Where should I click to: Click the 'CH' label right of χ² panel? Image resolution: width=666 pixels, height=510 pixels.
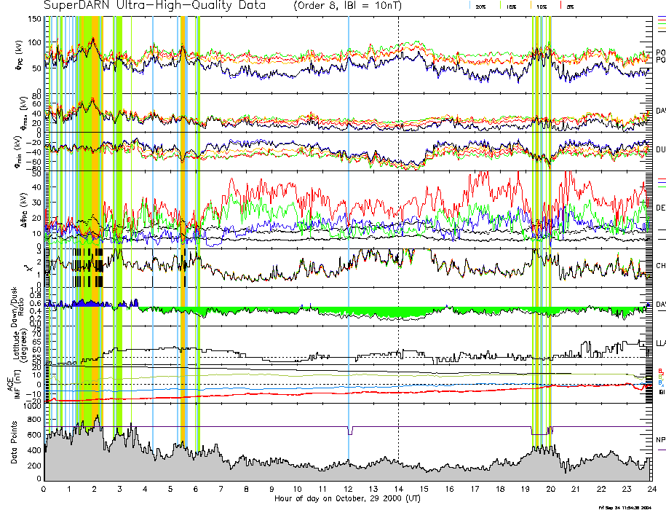pyautogui.click(x=660, y=266)
